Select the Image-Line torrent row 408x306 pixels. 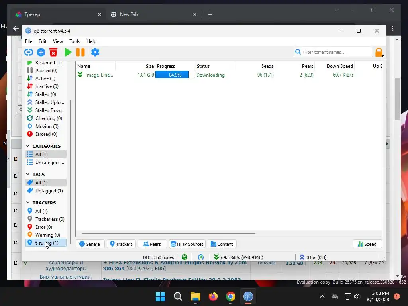pyautogui.click(x=229, y=75)
